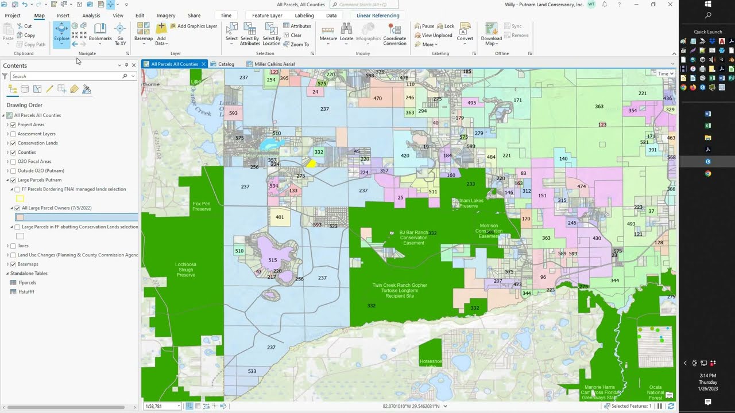The height and width of the screenshot is (413, 735).
Task: Switch to List By Data Source
Action: tap(25, 89)
